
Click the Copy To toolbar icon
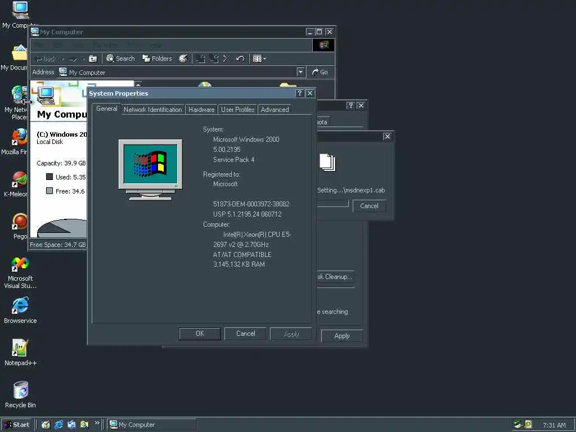[x=214, y=58]
